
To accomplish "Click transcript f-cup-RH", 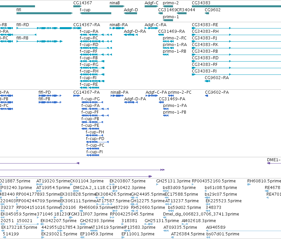I will (89, 71).
